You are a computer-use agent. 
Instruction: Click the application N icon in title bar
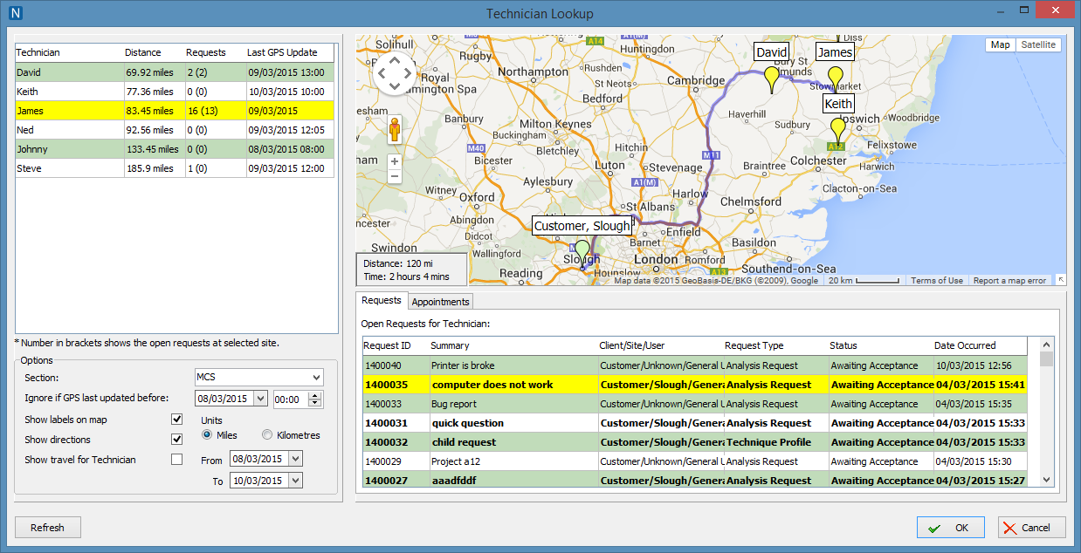pyautogui.click(x=15, y=12)
